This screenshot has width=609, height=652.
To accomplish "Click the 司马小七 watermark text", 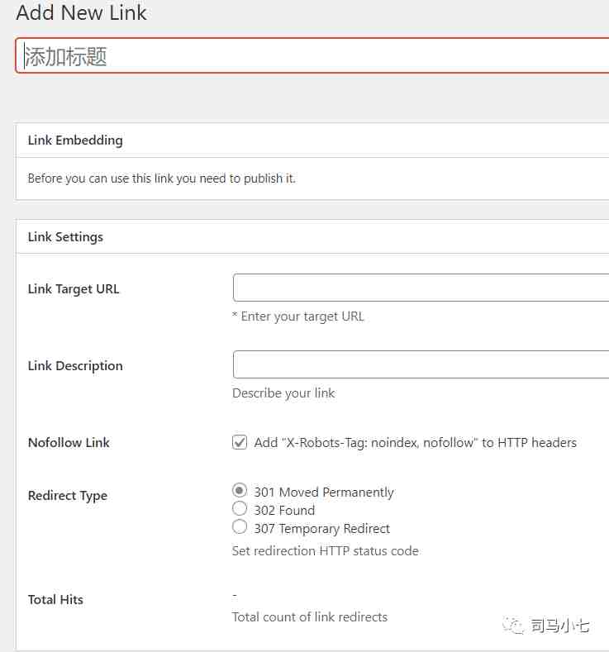I will [559, 626].
